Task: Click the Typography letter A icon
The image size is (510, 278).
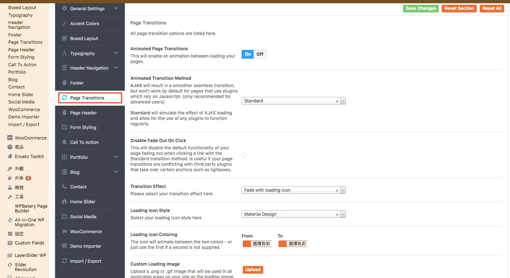Action: pyautogui.click(x=64, y=53)
